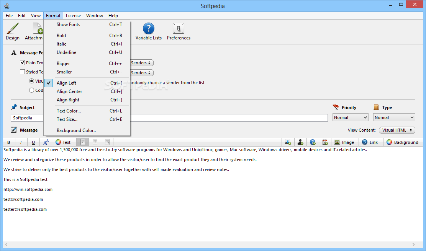Align text right using editor toolbar icon
Viewport: 426px width, 251px height.
pos(107,142)
